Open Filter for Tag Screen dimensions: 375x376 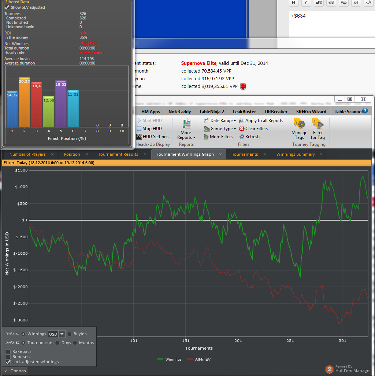point(318,129)
